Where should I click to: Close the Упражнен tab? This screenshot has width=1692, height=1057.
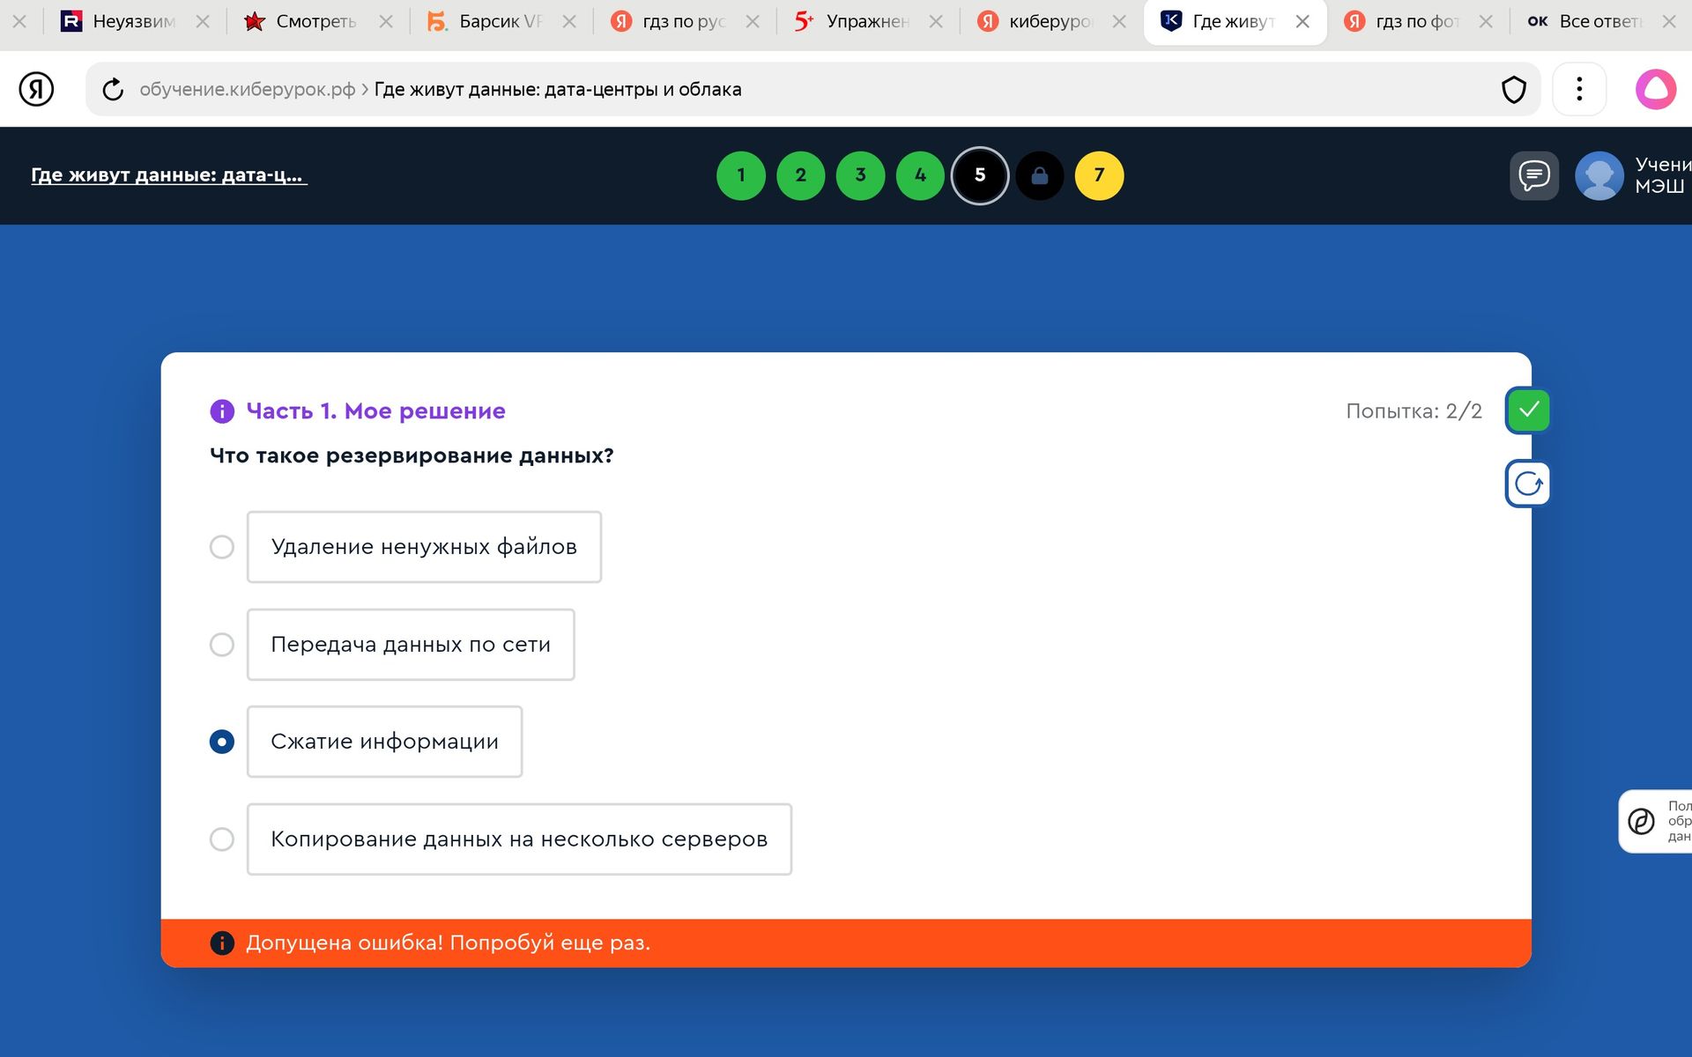pyautogui.click(x=936, y=22)
